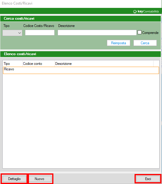Focus the Codice Costo/Ricavo search field
This screenshot has width=162, height=184.
pyautogui.click(x=40, y=33)
